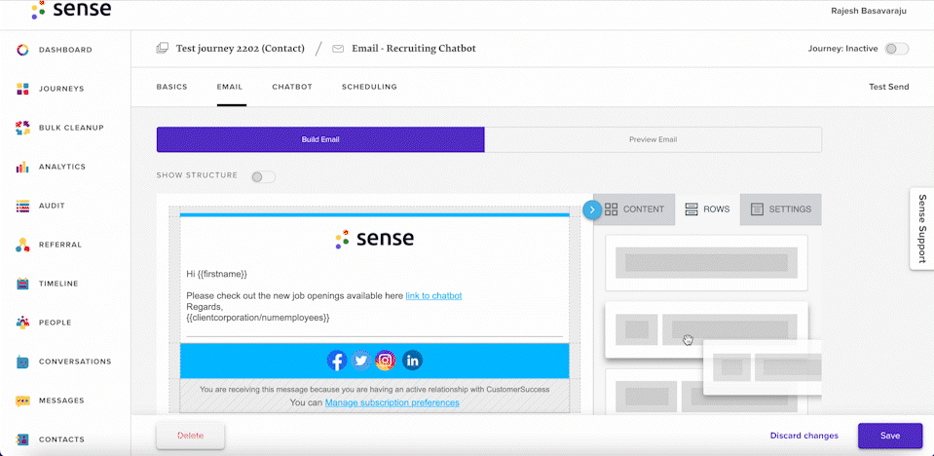Switch to the Chatbot tab
The image size is (934, 456).
coord(292,87)
